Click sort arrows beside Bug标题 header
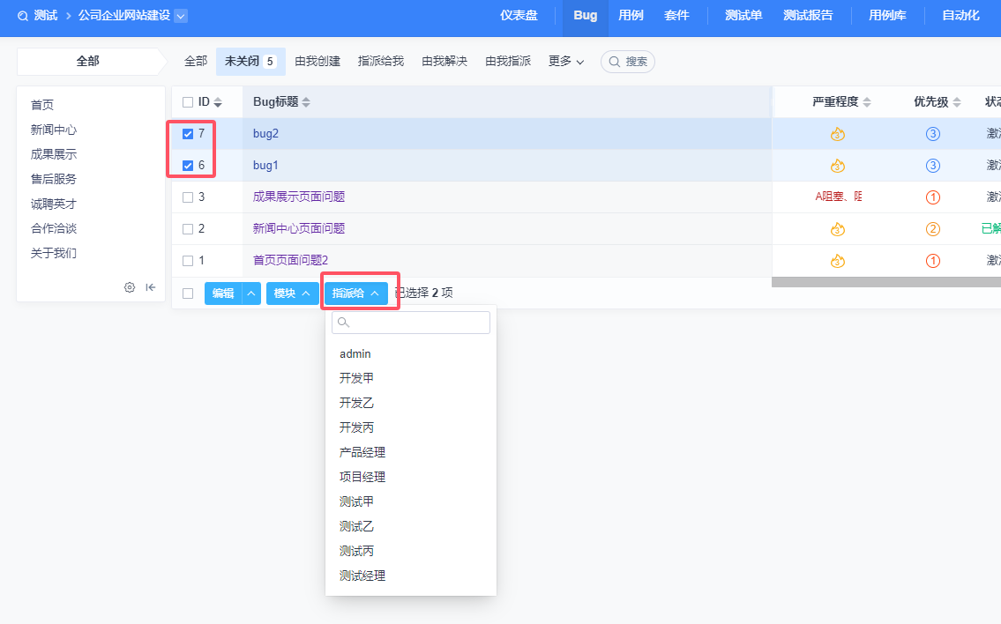 pyautogui.click(x=306, y=102)
